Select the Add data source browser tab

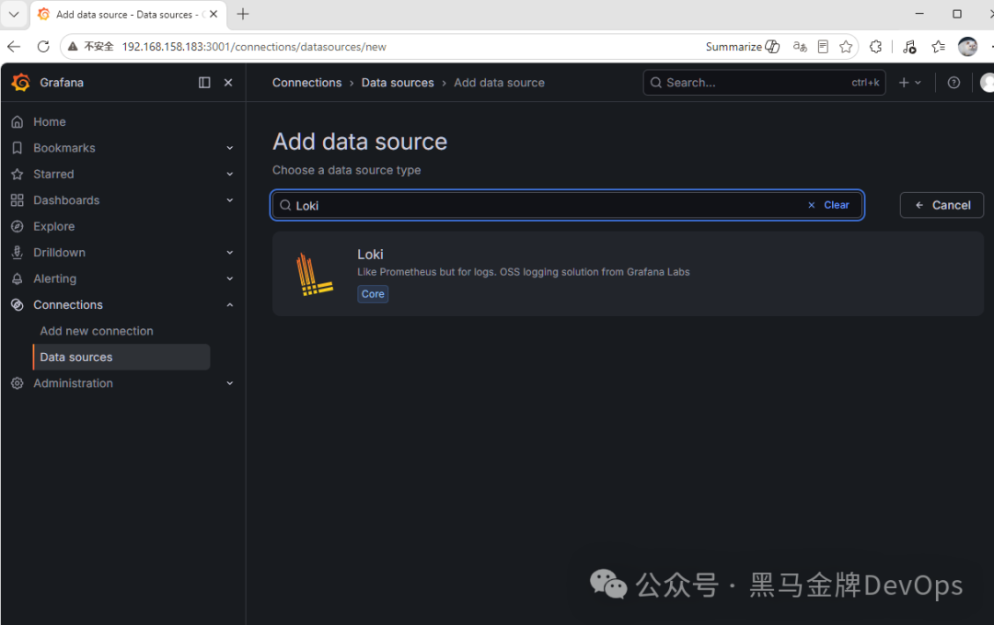pos(127,15)
